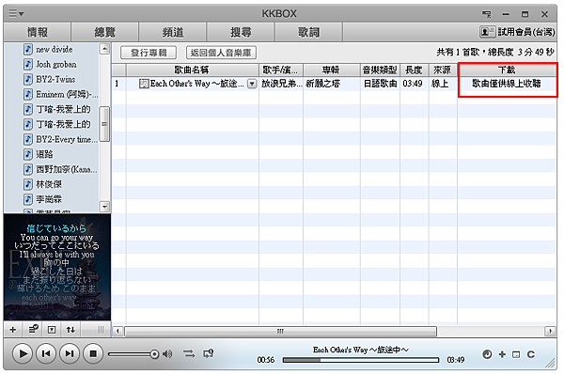Click the 試用會員(台灣) label
This screenshot has width=564, height=374.
(x=526, y=32)
